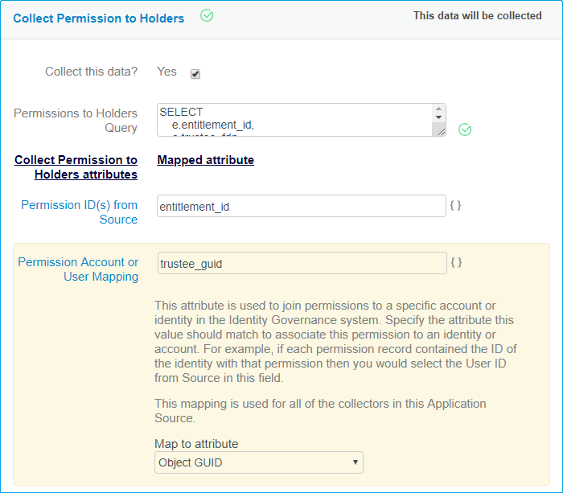Click the Map to attribute label

coord(196,444)
